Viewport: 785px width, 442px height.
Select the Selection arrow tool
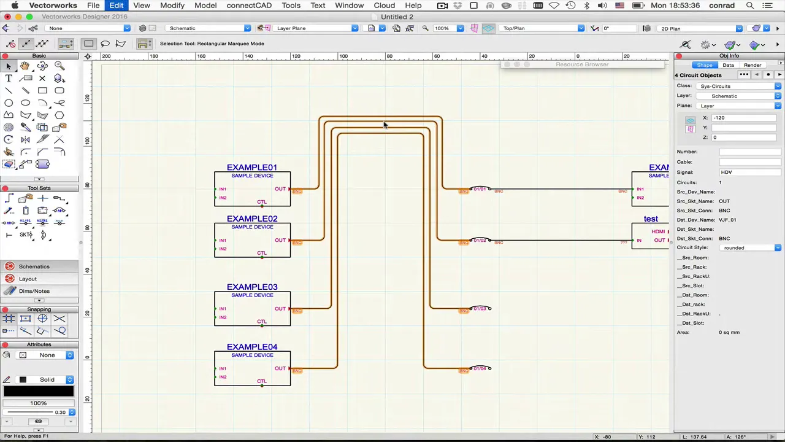click(9, 66)
